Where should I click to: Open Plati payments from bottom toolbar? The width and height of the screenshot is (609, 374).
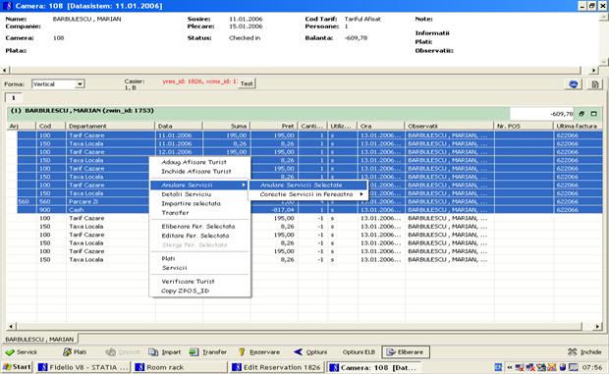click(75, 351)
